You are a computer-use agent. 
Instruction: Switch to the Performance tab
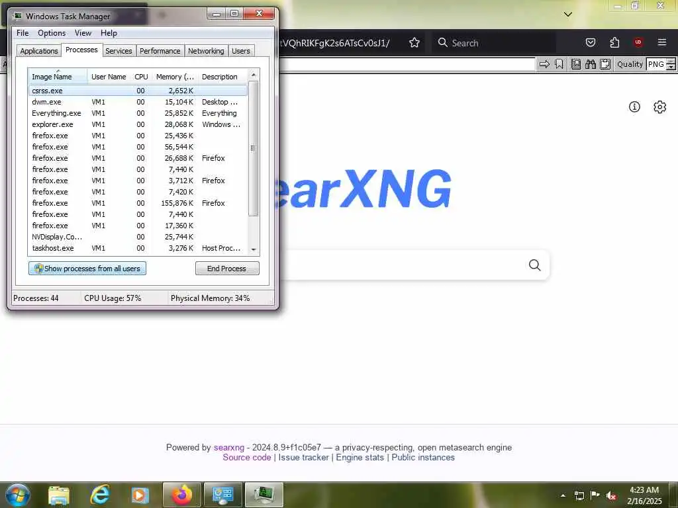coord(160,51)
